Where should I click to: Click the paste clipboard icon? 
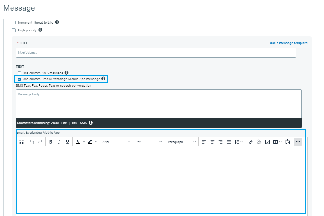coord(288,142)
